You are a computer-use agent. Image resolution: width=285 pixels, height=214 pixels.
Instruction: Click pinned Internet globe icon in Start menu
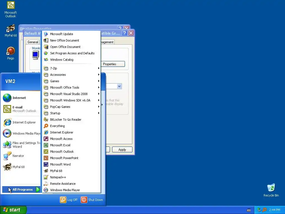(x=7, y=98)
